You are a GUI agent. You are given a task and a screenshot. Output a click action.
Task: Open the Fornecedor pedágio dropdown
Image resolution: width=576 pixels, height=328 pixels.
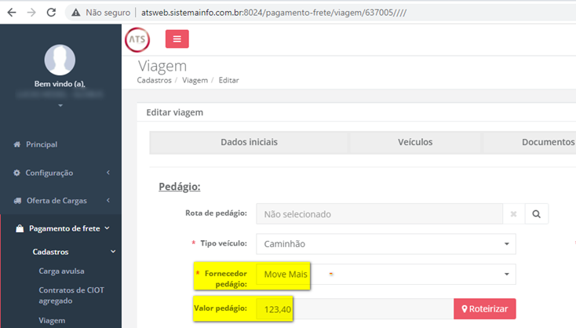point(386,274)
